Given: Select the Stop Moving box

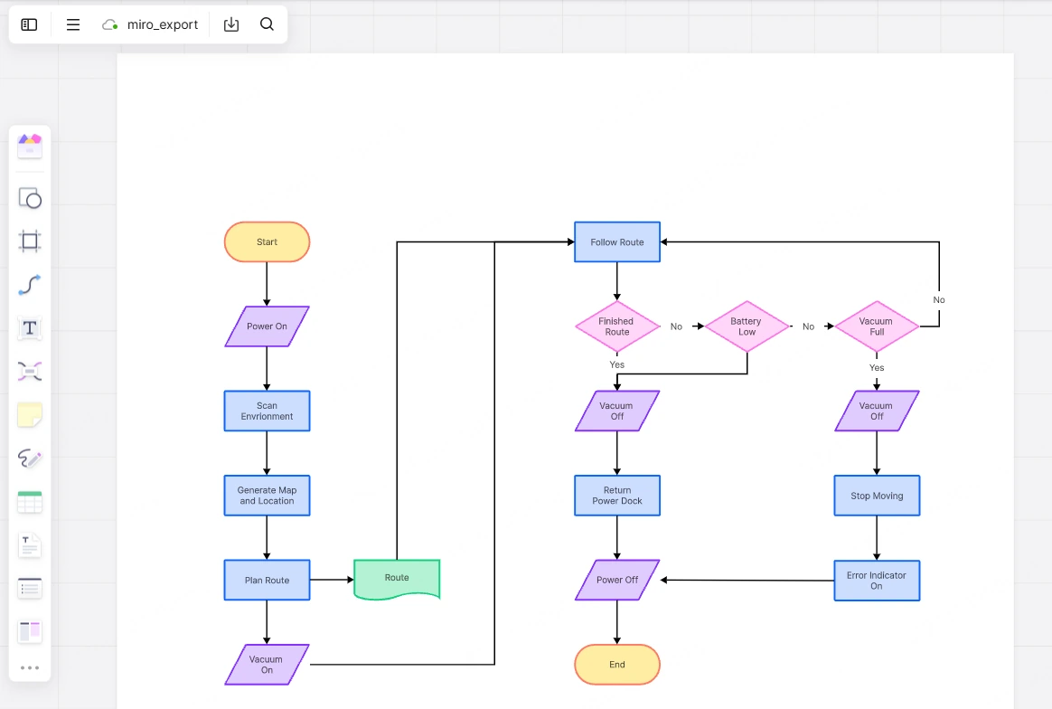Looking at the screenshot, I should [877, 496].
